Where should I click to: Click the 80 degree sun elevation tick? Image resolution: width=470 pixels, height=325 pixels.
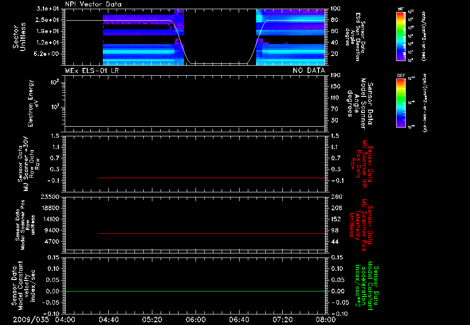tap(335, 20)
